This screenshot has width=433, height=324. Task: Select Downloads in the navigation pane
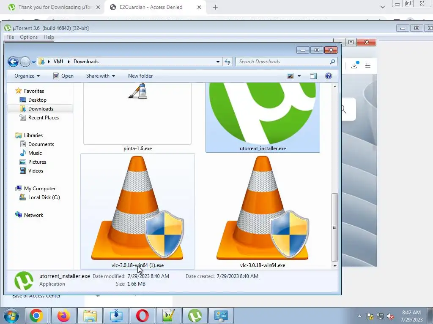[x=41, y=108]
